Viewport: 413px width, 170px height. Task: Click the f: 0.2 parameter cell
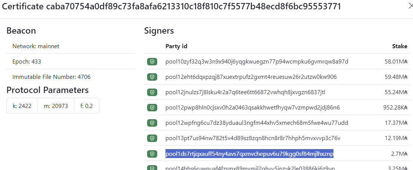click(87, 106)
